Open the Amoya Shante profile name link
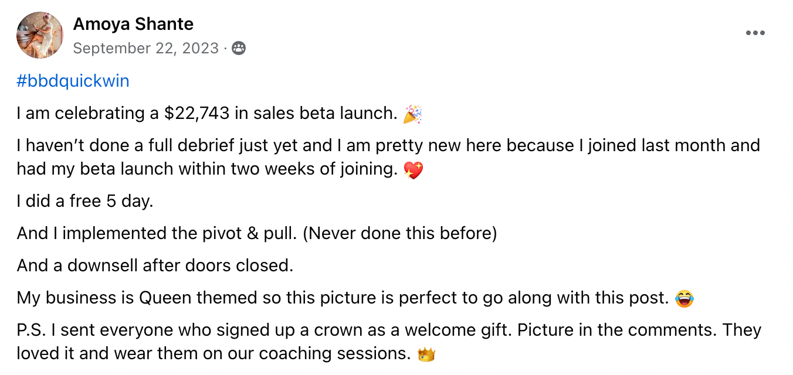This screenshot has height=375, width=793. [x=133, y=25]
